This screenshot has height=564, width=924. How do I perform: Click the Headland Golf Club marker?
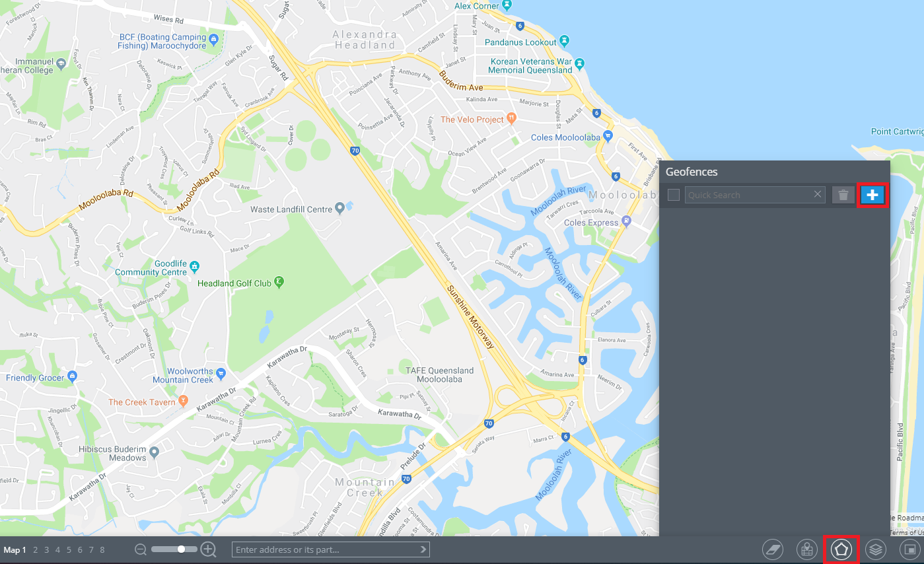coord(279,282)
